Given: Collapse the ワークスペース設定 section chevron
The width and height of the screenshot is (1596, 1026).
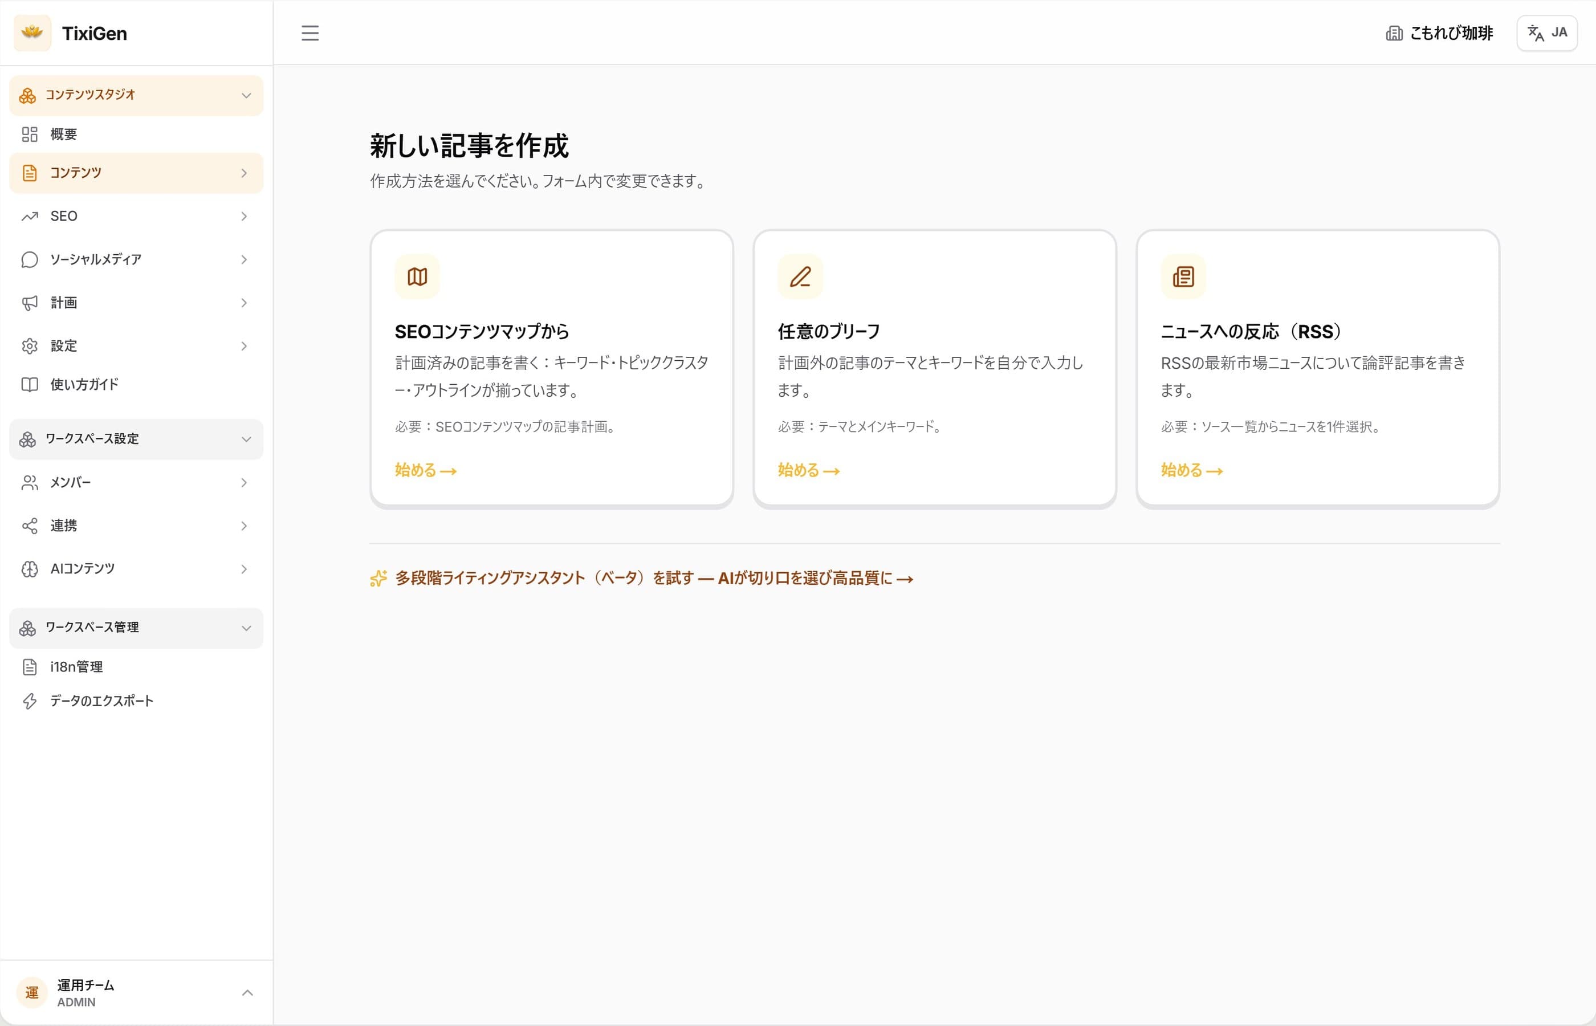Looking at the screenshot, I should click(246, 439).
